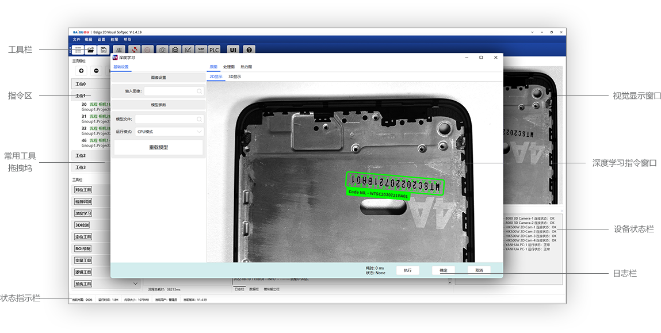661x333 pixels.
Task: Click the list view toolbar icon
Action: [78, 49]
